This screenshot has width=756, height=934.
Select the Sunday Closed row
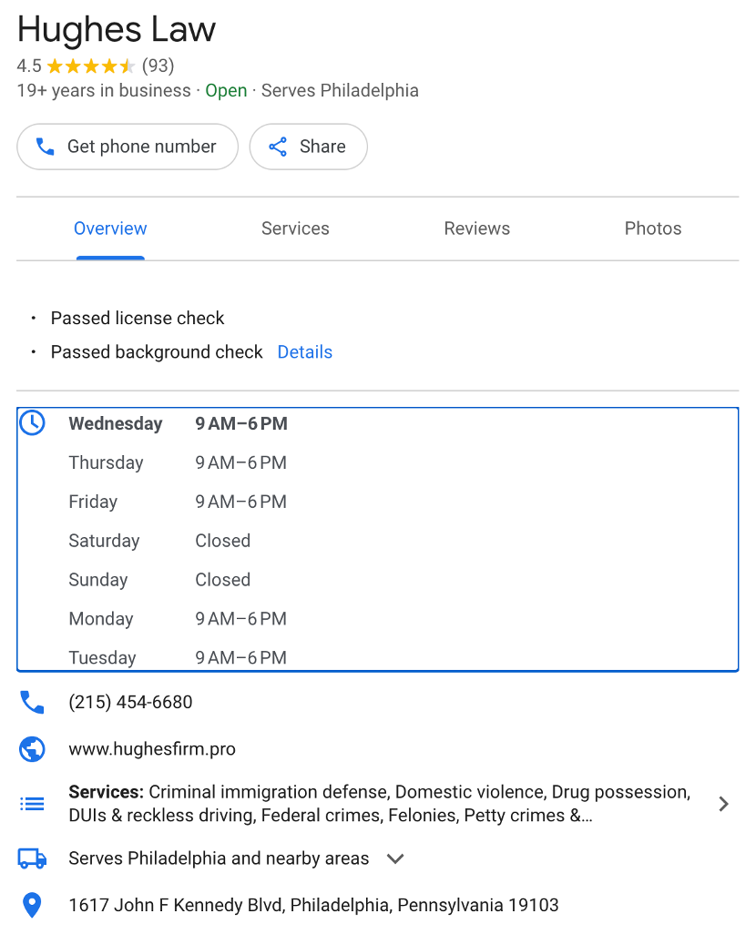click(159, 580)
